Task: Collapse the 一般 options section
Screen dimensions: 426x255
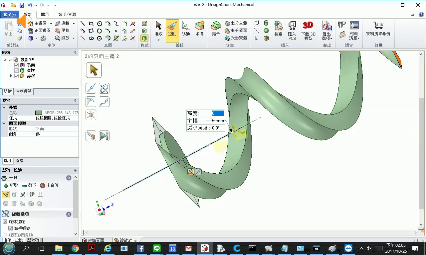Action: tap(69, 178)
